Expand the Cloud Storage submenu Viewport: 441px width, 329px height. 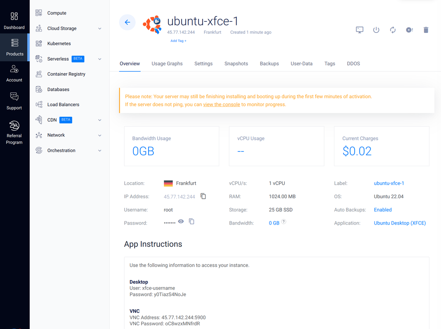[x=100, y=28]
